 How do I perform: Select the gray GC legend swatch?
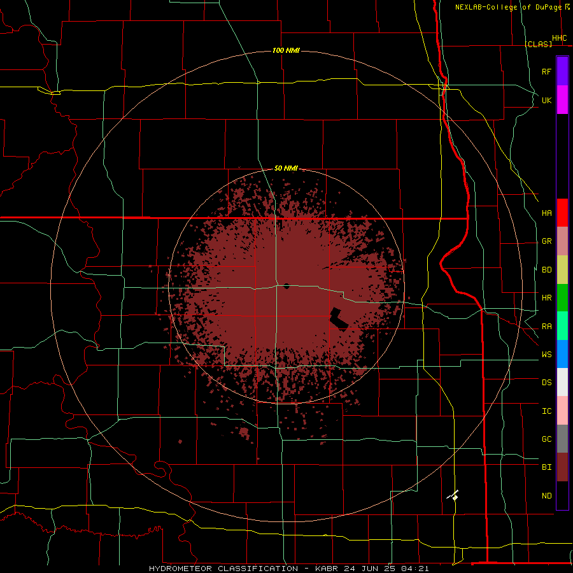(x=562, y=439)
